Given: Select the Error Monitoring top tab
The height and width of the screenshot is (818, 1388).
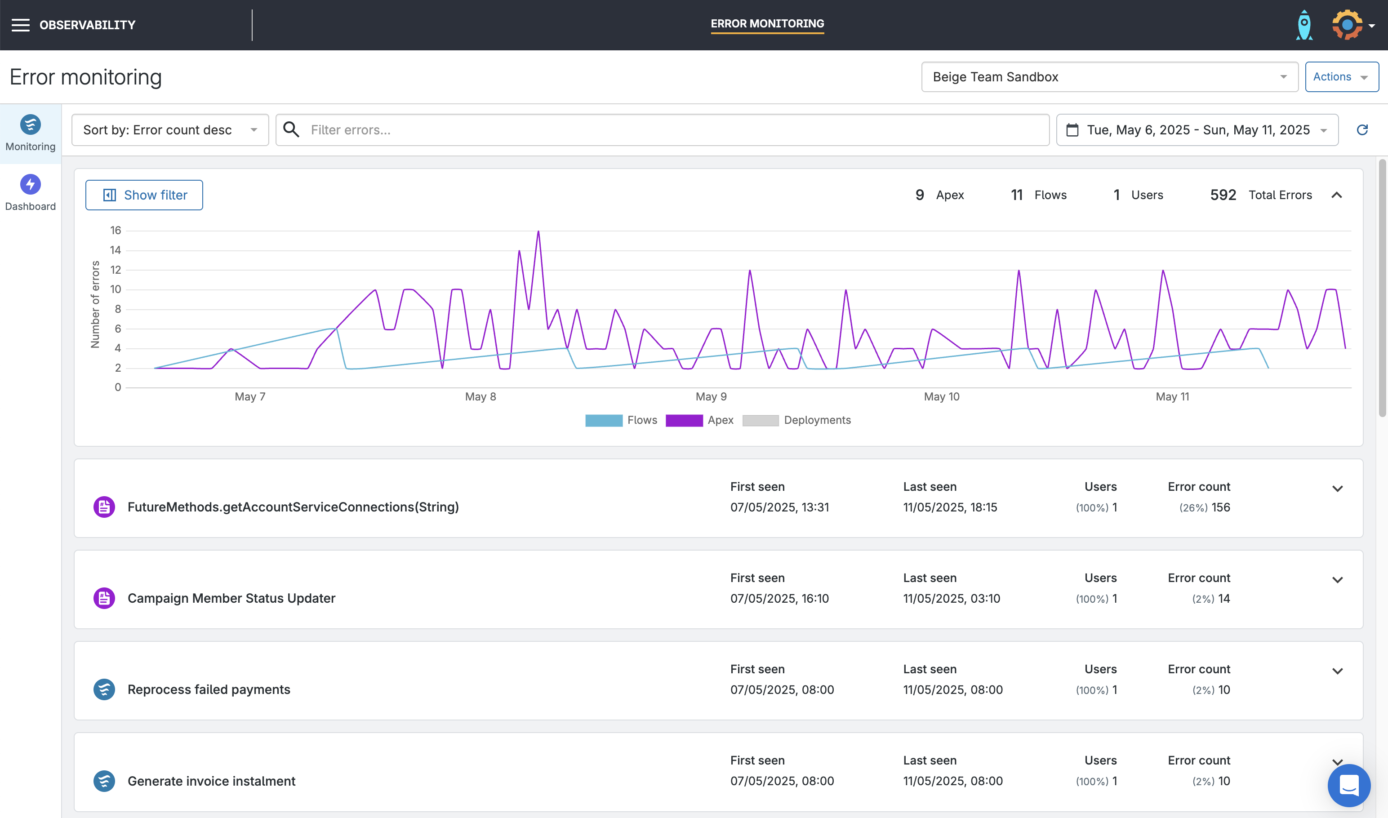Looking at the screenshot, I should (x=767, y=24).
